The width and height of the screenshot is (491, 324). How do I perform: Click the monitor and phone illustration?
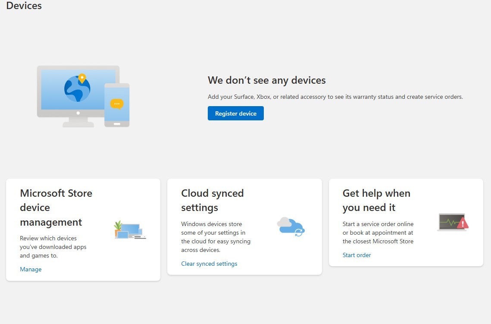(x=83, y=96)
